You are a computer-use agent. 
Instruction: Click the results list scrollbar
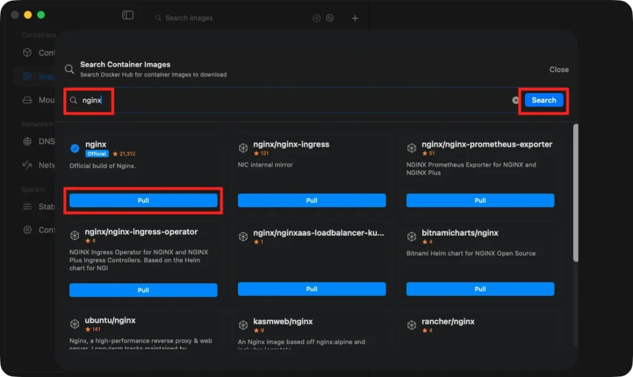(x=576, y=193)
